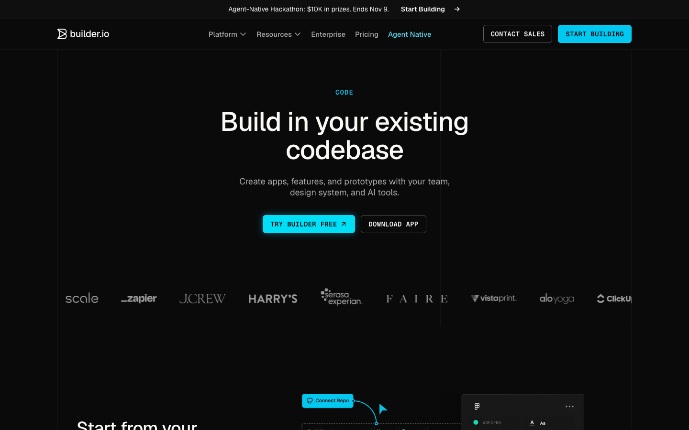689x430 pixels.
Task: Click the Aa typography icon
Action: coord(543,423)
